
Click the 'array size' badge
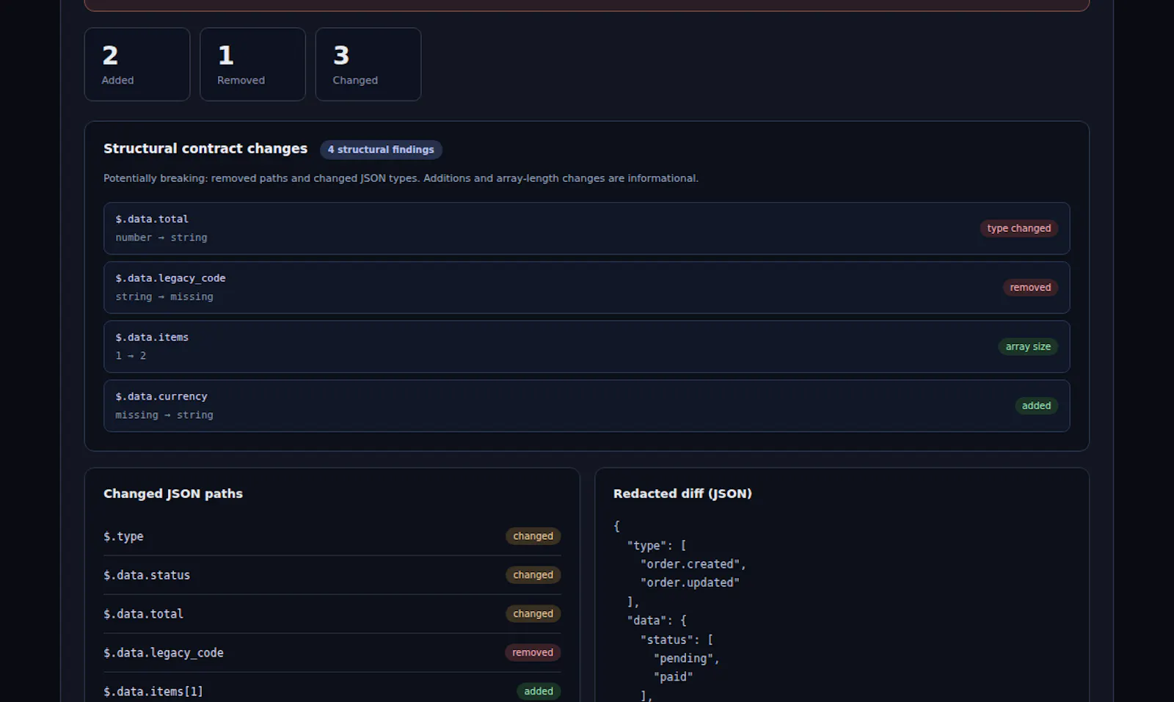coord(1028,346)
